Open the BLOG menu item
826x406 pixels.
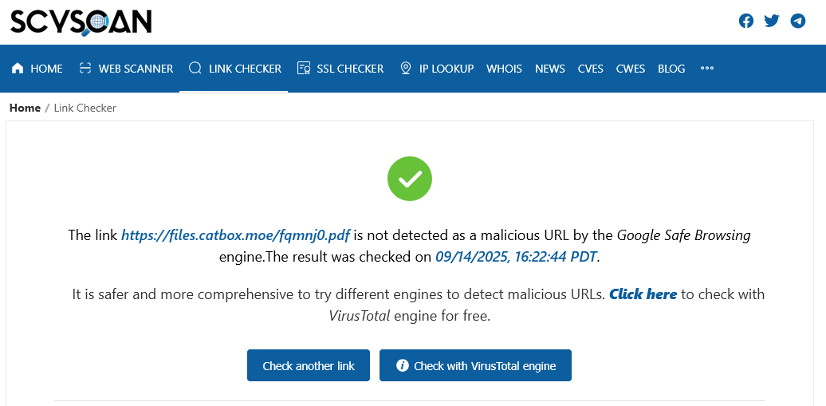click(671, 69)
